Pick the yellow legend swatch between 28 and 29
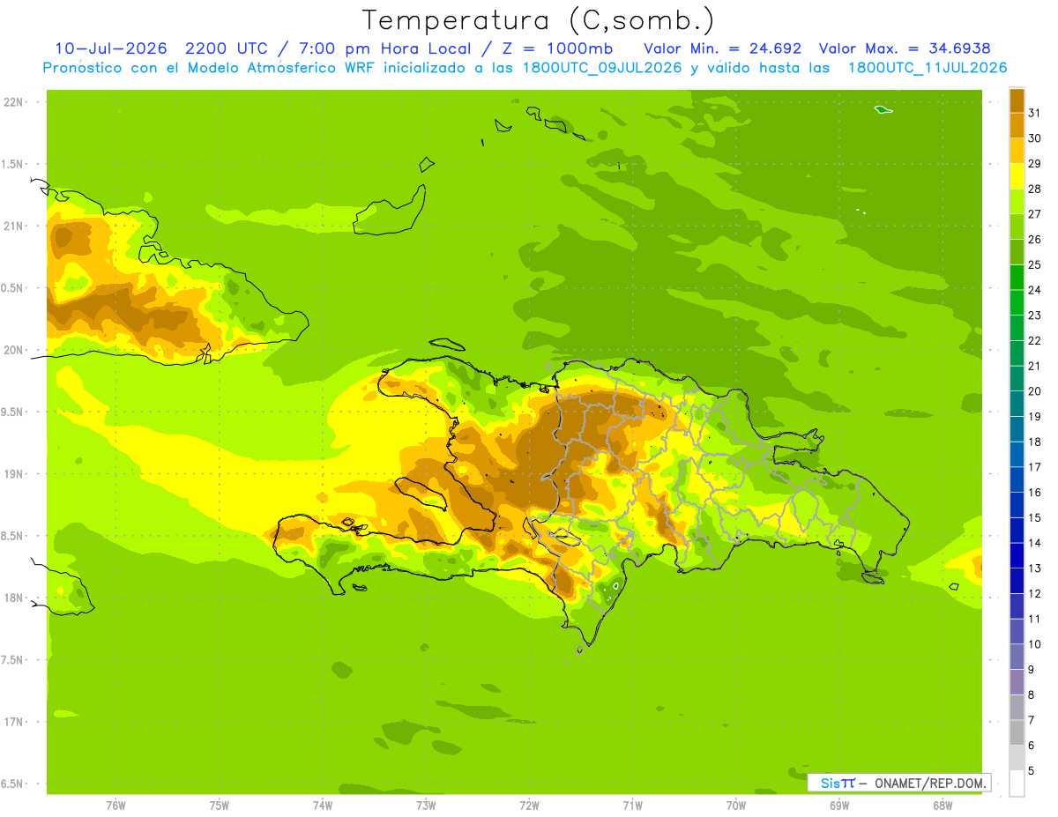1058x817 pixels. click(1017, 176)
